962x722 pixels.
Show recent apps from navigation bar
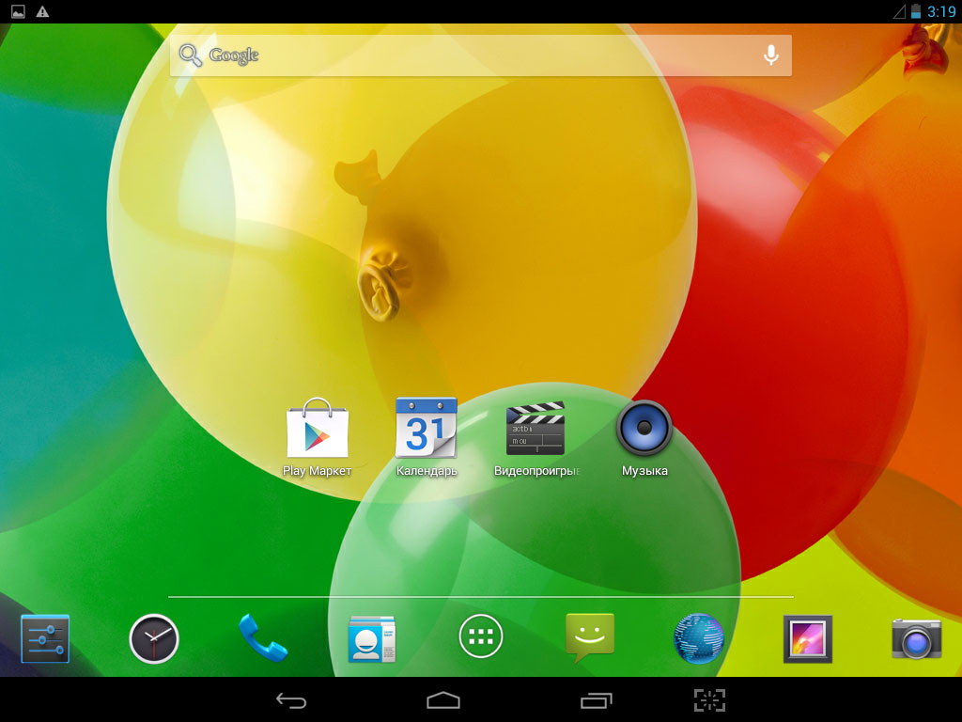click(x=597, y=700)
